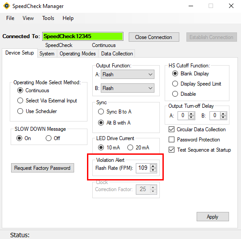Decrease Correction Factor with down arrow

(153, 192)
